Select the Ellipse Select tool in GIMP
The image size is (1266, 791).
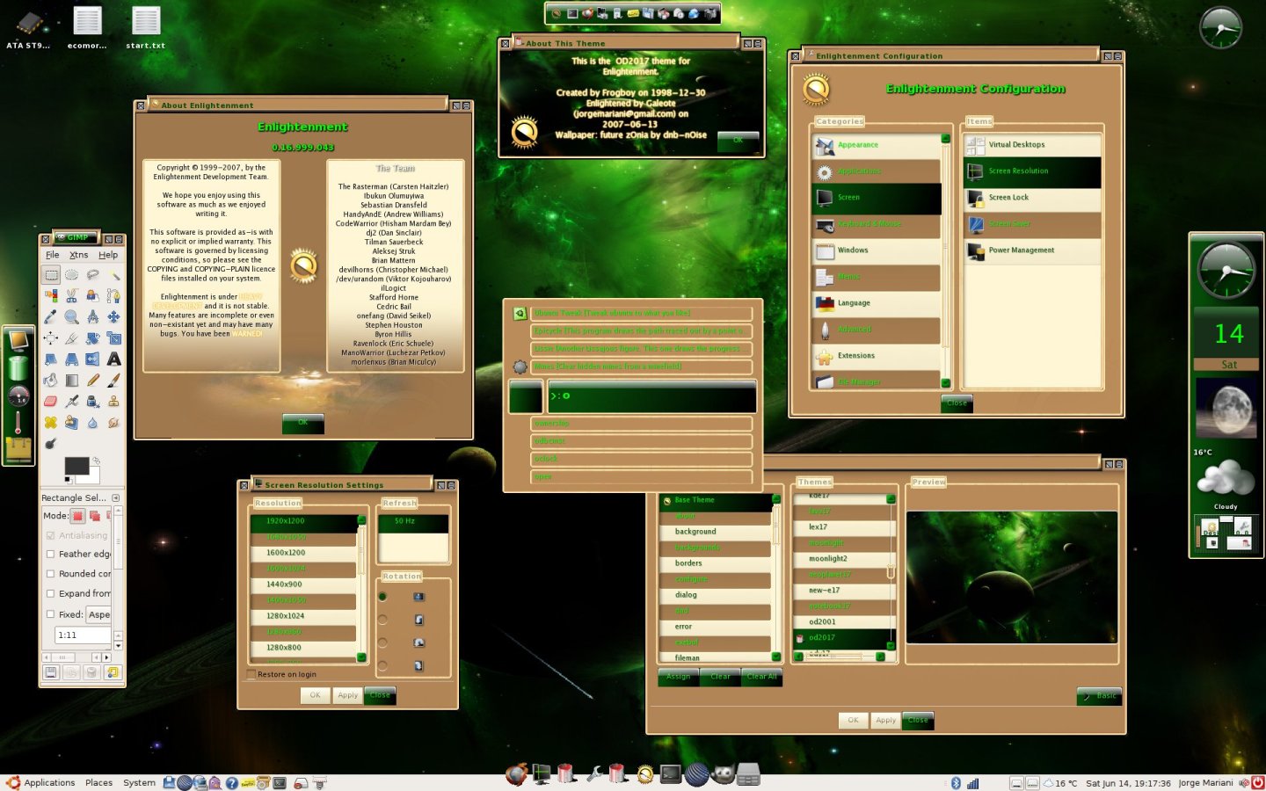[72, 275]
